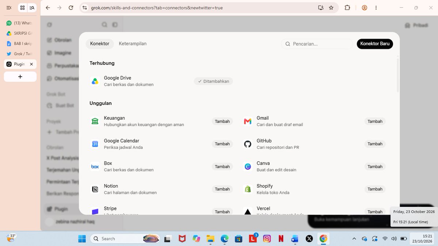Select the Konektor tab
Image resolution: width=438 pixels, height=246 pixels.
pos(100,43)
